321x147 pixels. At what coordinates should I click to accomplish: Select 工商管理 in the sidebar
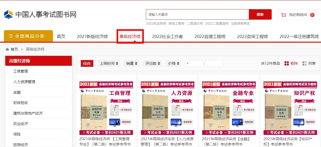click(x=21, y=71)
